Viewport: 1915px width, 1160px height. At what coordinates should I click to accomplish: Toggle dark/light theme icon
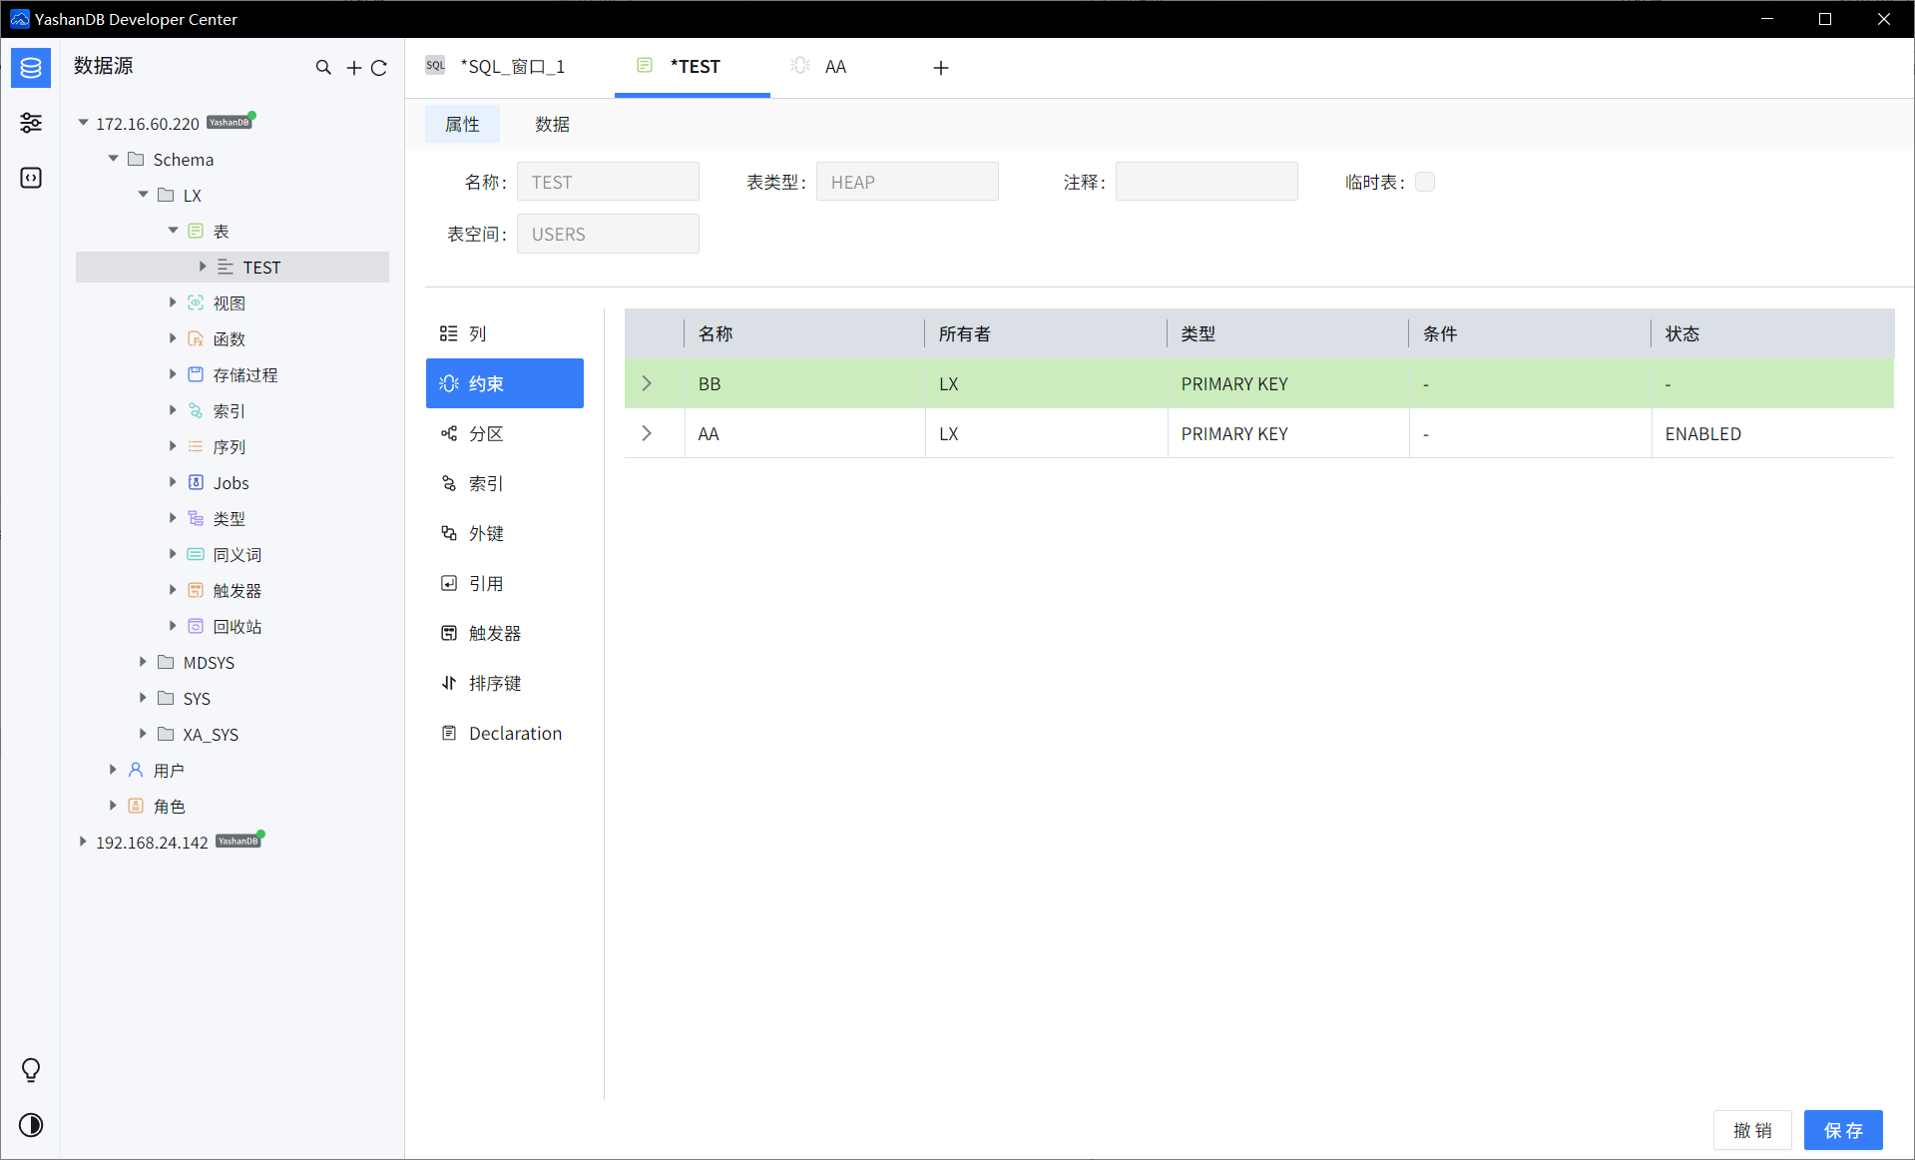pyautogui.click(x=31, y=1125)
